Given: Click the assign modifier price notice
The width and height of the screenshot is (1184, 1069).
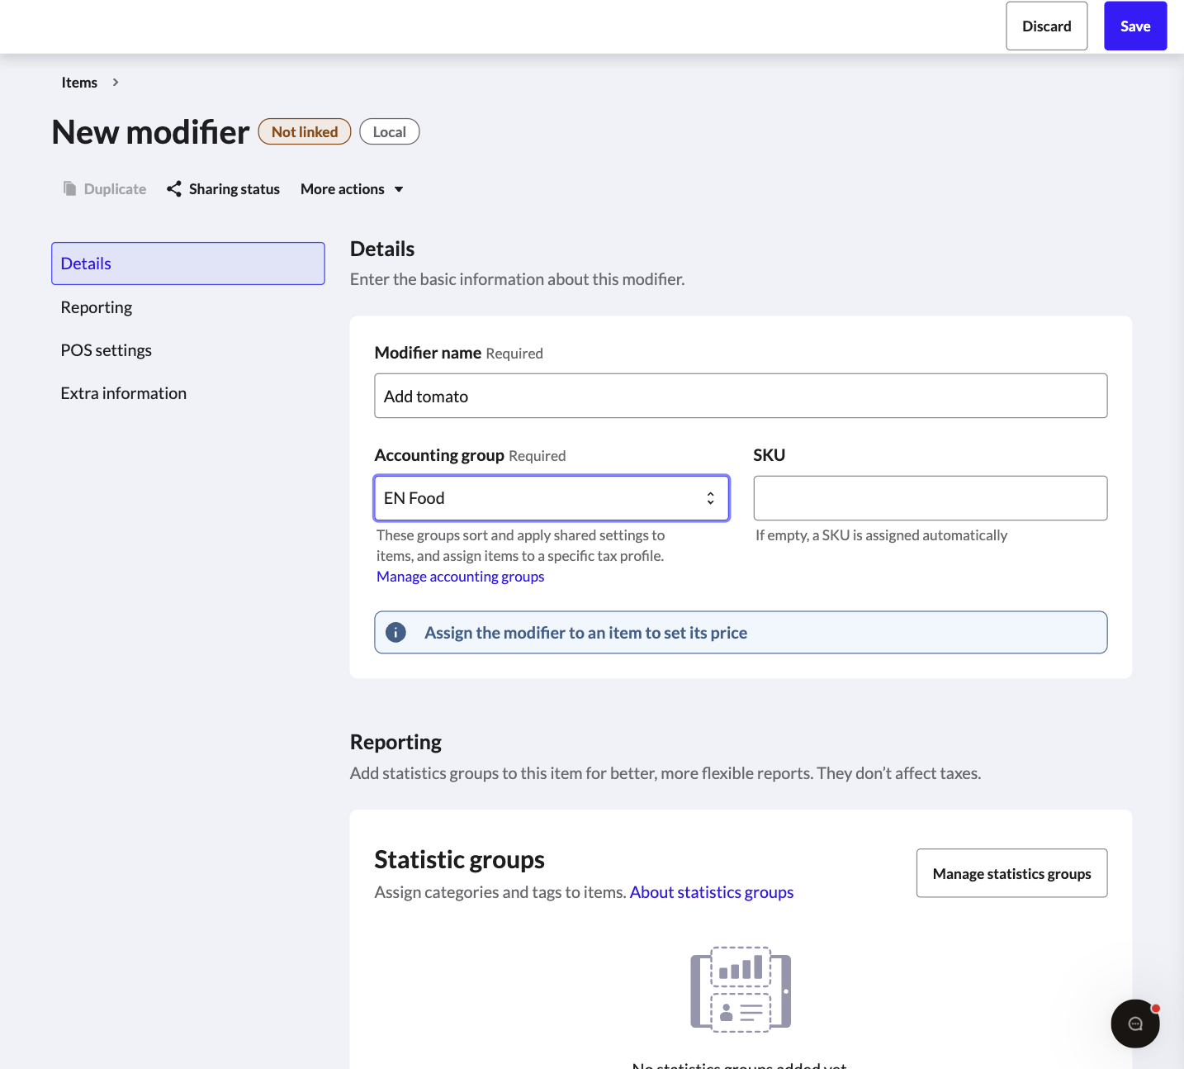Looking at the screenshot, I should click(741, 633).
